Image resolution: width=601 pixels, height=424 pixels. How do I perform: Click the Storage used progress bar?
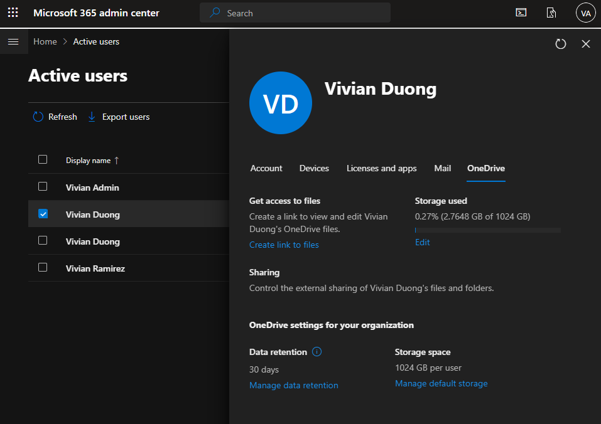[487, 230]
